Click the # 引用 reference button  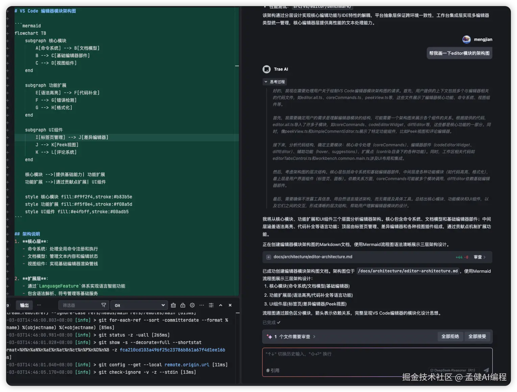point(273,371)
